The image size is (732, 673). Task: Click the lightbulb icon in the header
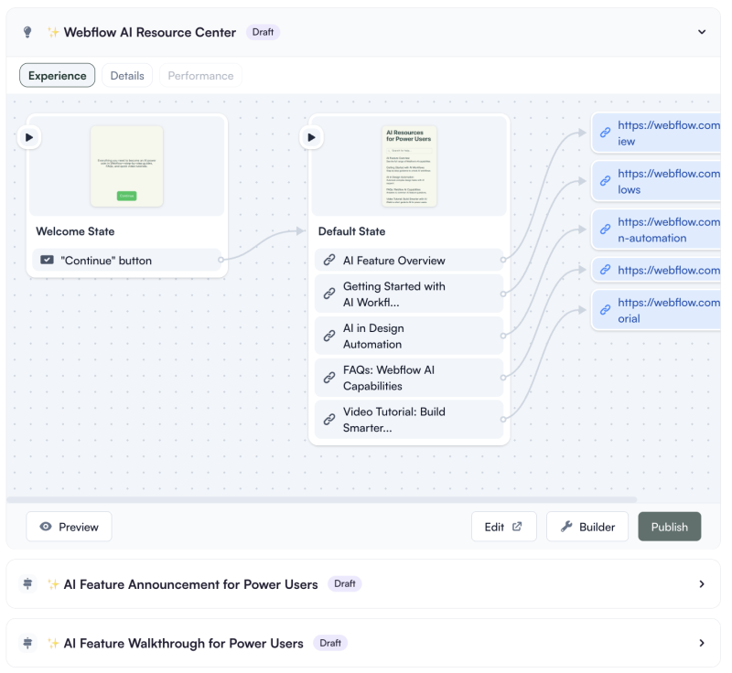[x=27, y=31]
